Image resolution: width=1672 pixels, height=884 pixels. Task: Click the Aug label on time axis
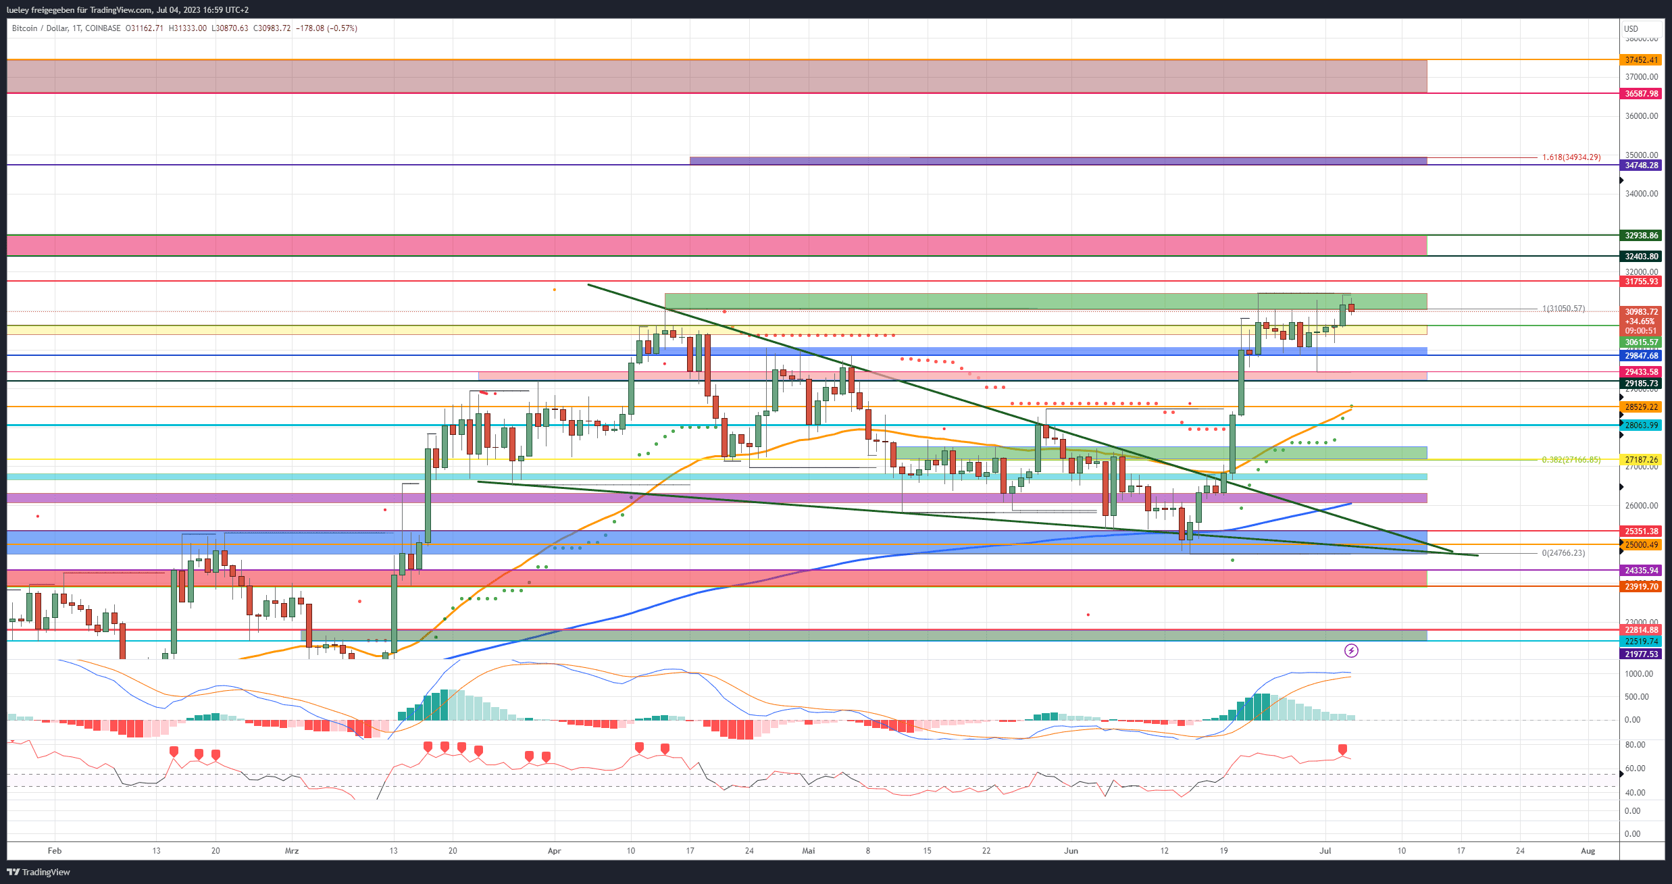pos(1588,851)
